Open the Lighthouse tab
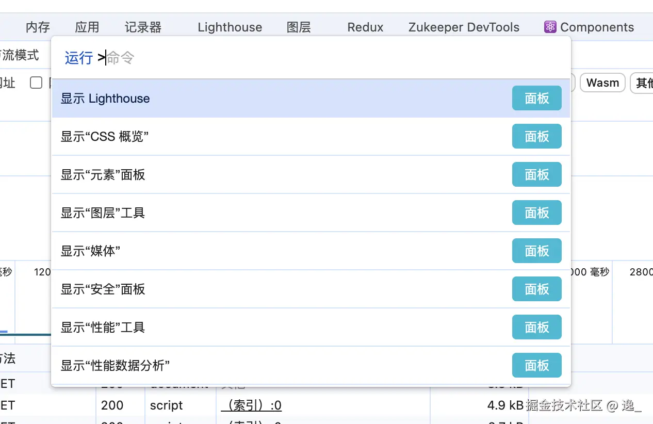 coord(230,27)
